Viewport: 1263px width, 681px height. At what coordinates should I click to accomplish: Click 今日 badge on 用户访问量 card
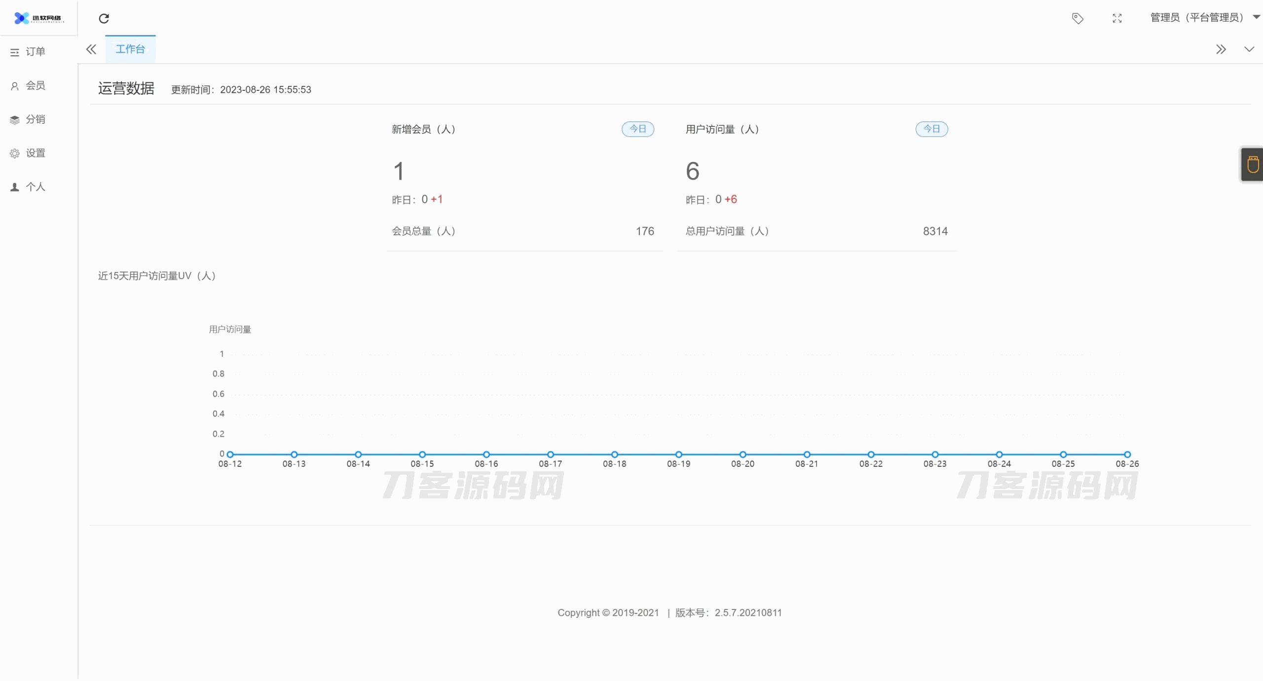[931, 129]
